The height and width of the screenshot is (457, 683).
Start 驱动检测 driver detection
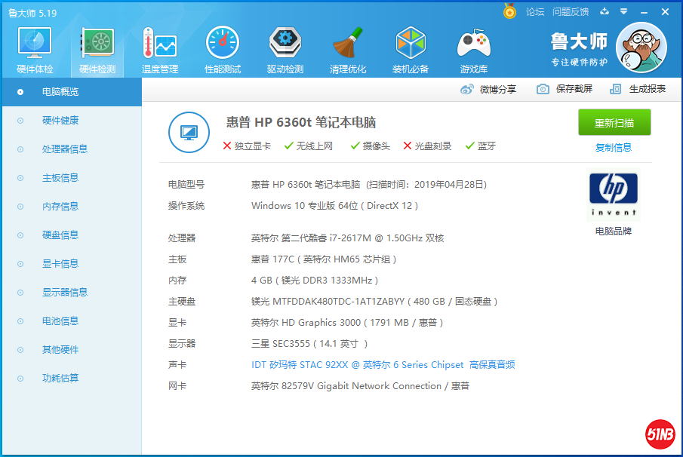point(285,49)
